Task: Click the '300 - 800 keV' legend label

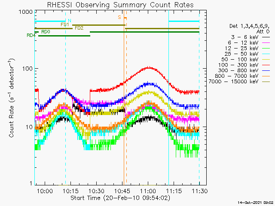Action: click(x=238, y=70)
